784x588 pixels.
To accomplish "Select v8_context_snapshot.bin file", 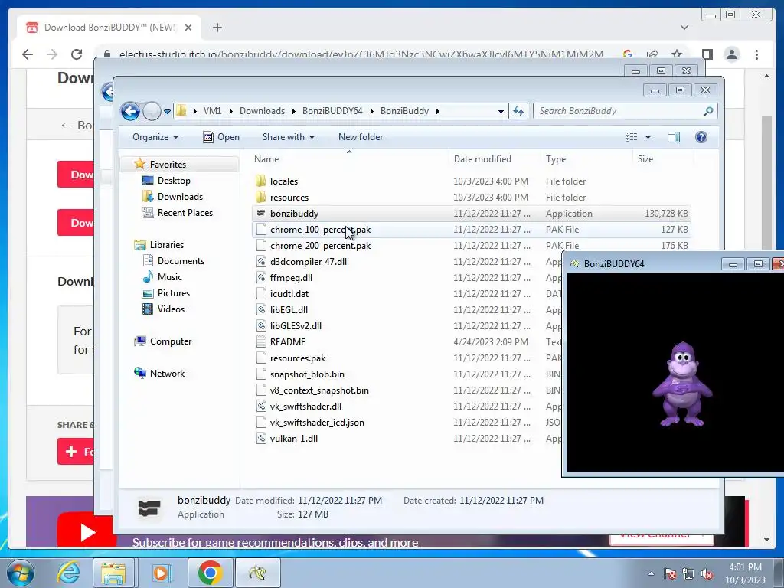I will click(319, 390).
